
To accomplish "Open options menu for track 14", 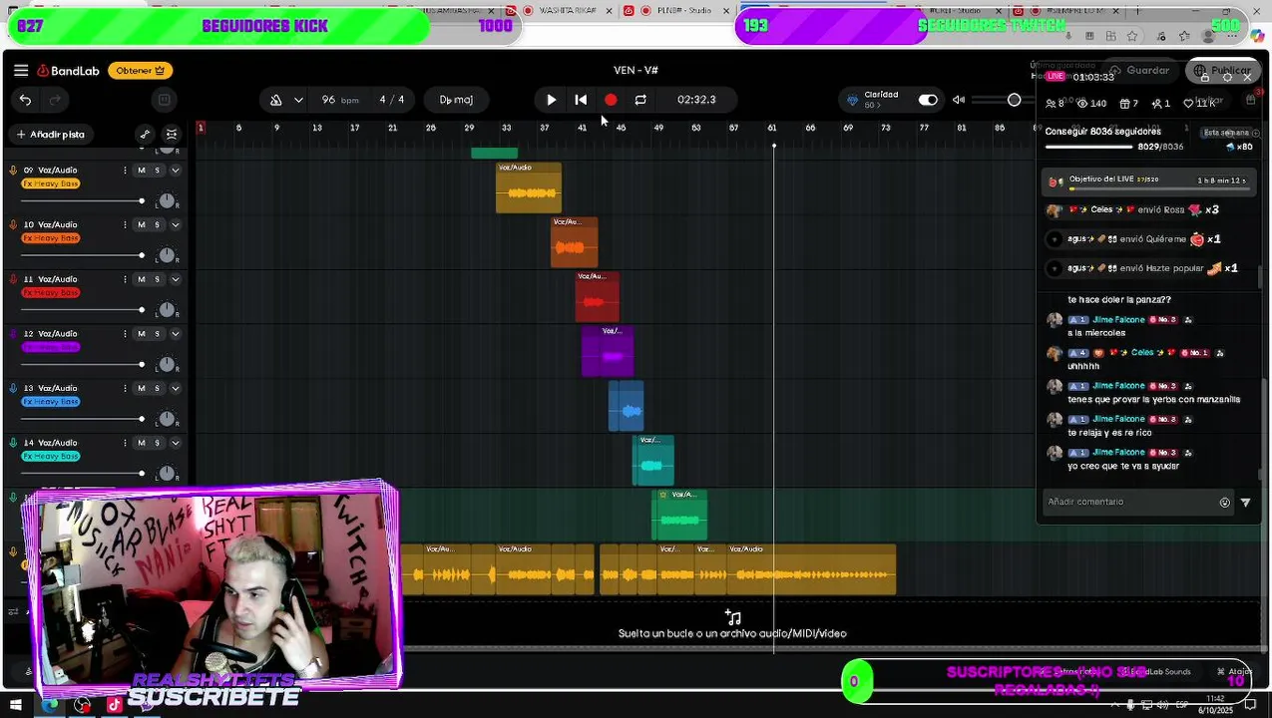I will 125,443.
